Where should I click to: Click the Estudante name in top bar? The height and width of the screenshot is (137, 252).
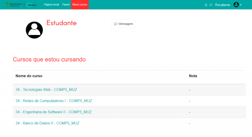point(222,5)
